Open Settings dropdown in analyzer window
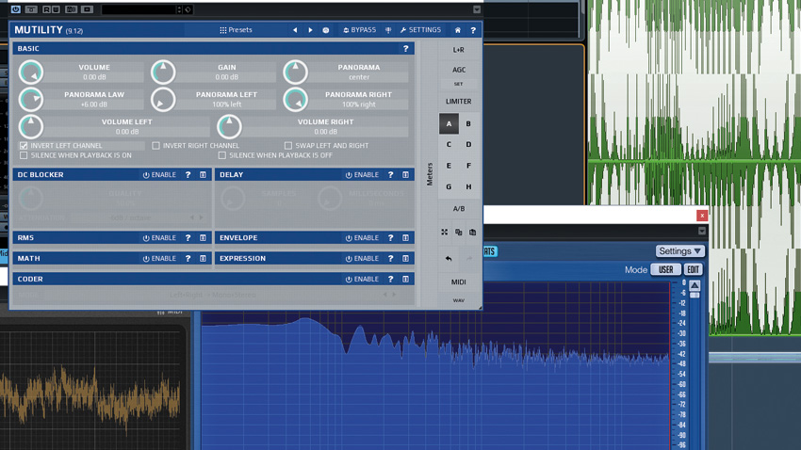Viewport: 801px width, 450px height. 679,251
